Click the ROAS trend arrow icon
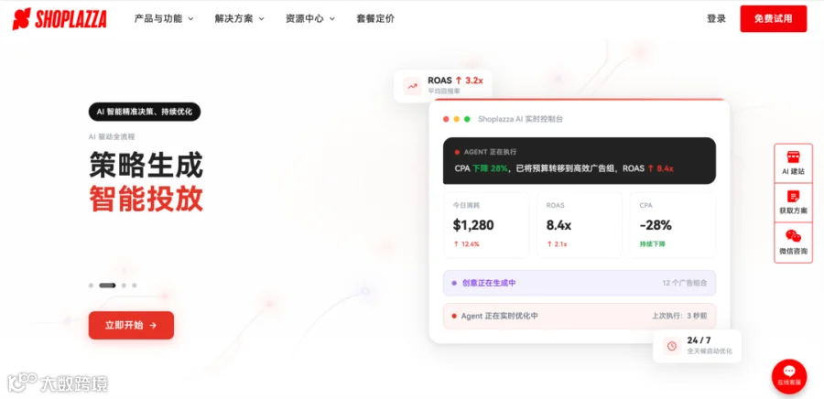The width and height of the screenshot is (824, 399). tap(413, 86)
